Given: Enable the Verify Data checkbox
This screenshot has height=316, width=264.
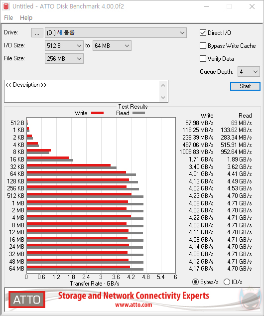Looking at the screenshot, I should coord(203,59).
